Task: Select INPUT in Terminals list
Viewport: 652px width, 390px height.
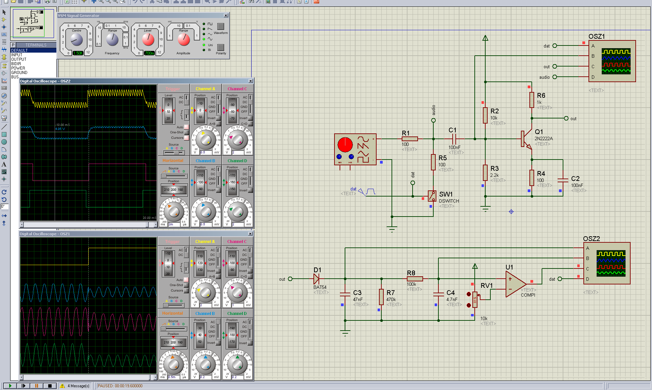Action: (x=33, y=55)
